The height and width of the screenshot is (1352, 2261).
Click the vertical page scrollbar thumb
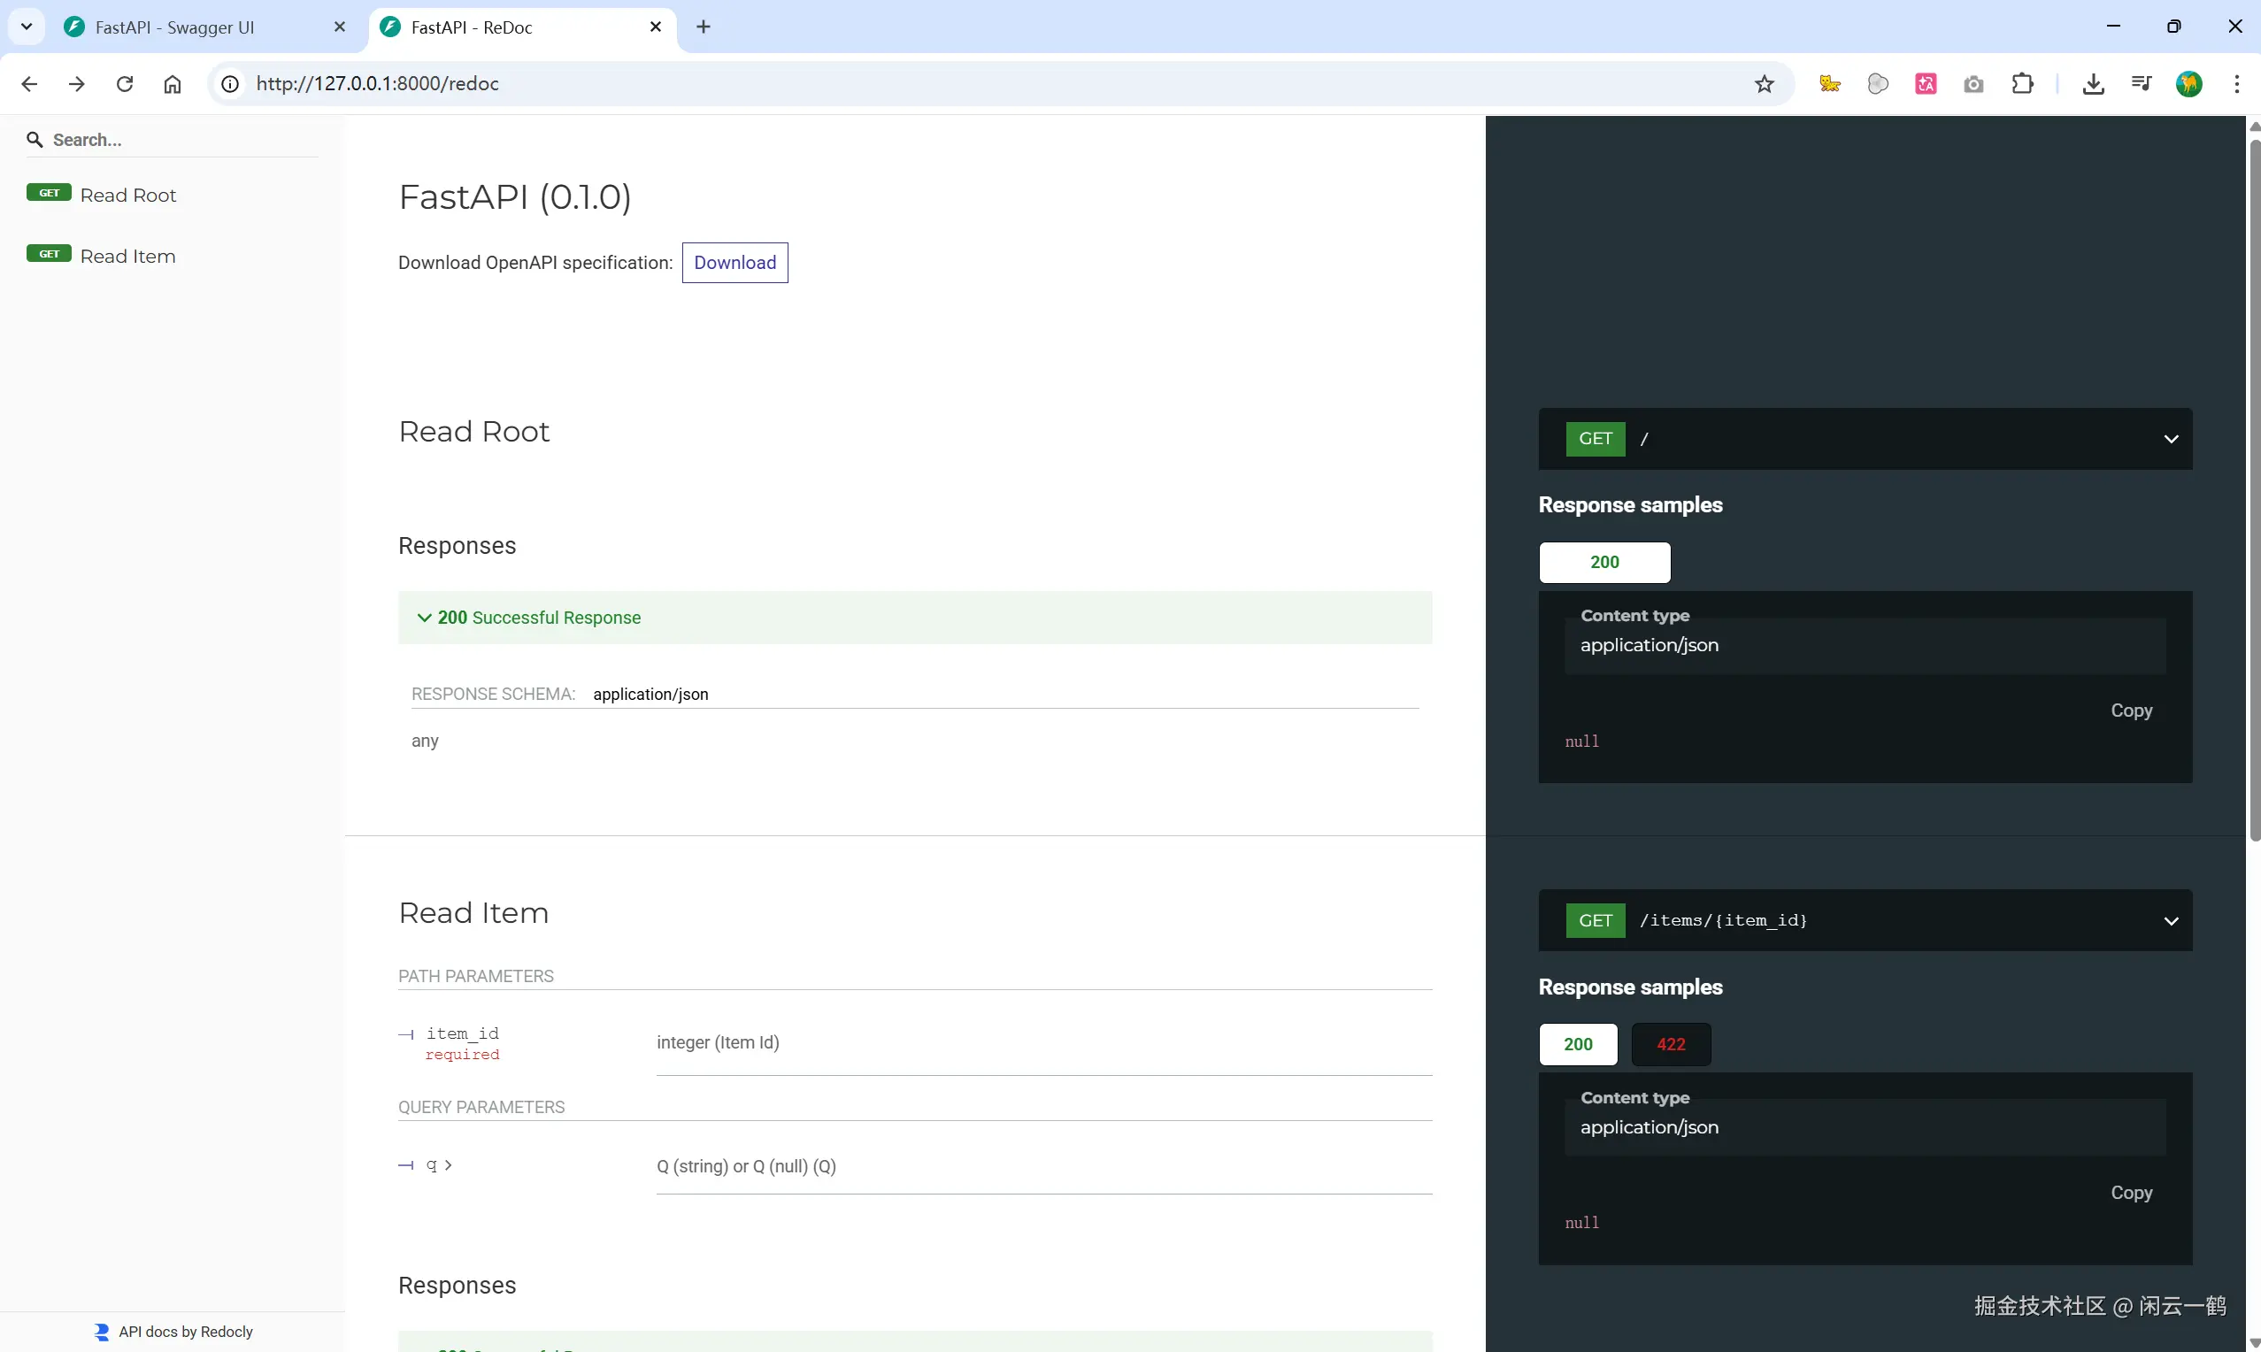(2254, 492)
